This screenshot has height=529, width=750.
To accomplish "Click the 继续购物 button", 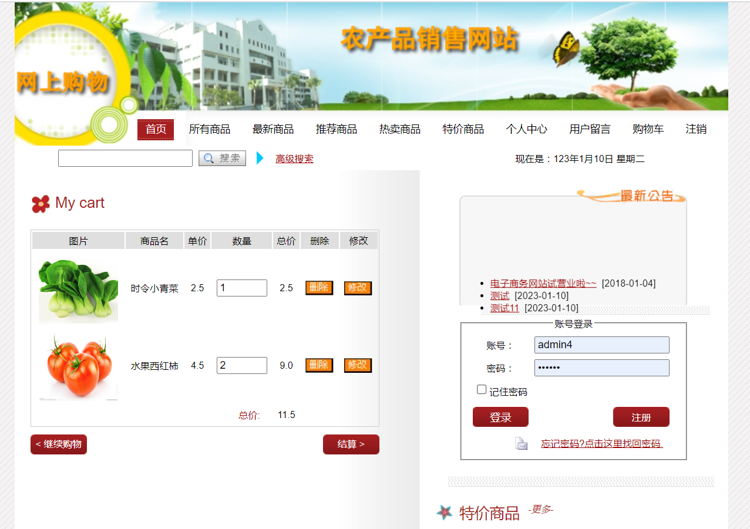I will point(59,444).
